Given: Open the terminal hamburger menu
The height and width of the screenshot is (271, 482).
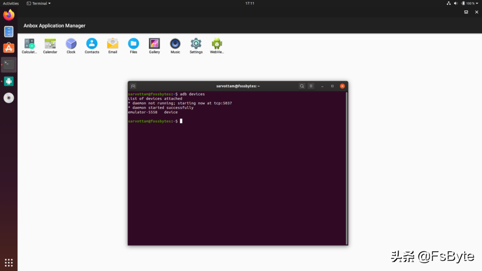Looking at the screenshot, I should 311,86.
